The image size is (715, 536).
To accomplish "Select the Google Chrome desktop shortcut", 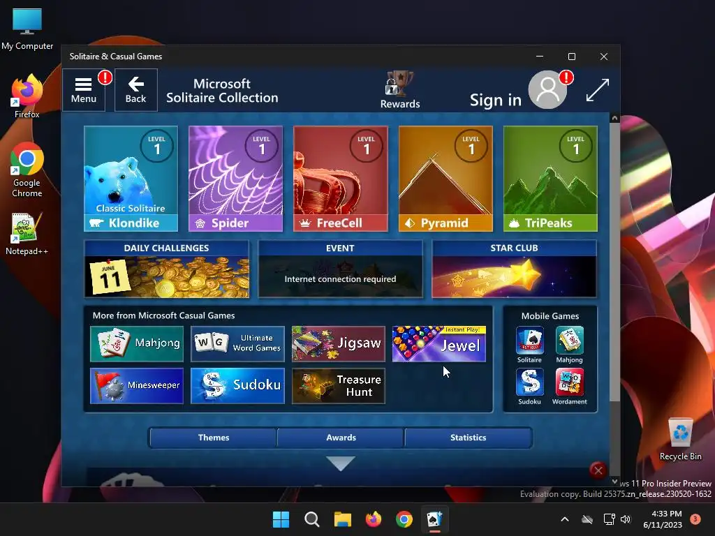I will click(27, 170).
